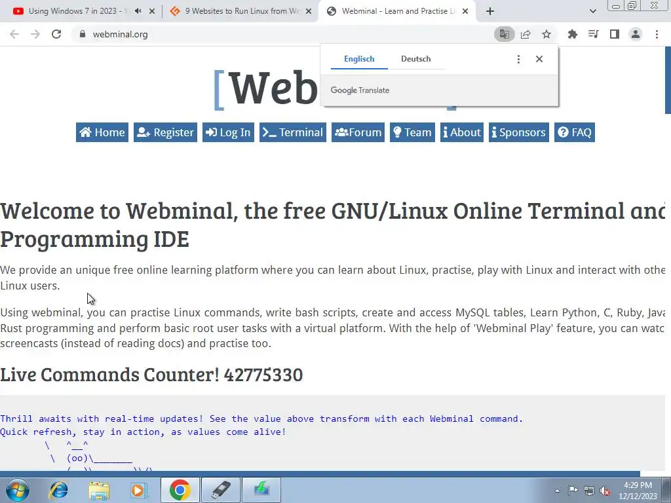The height and width of the screenshot is (503, 671).
Task: Close the Webminal tab
Action: [x=466, y=11]
